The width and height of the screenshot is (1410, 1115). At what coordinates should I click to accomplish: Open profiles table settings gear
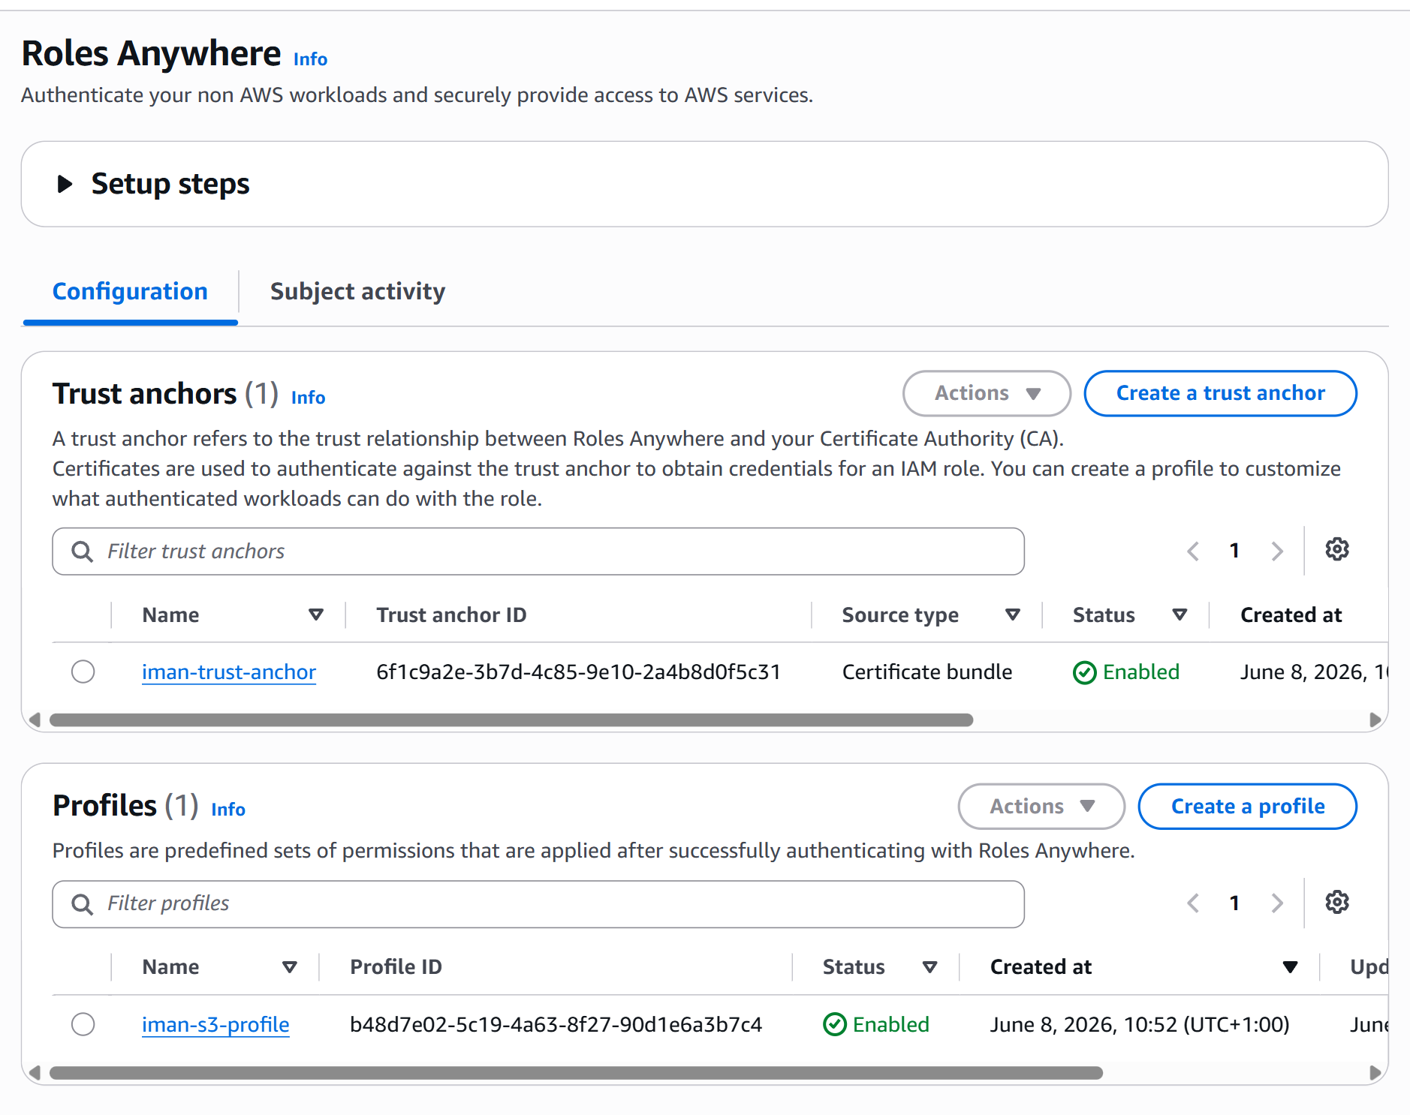coord(1337,902)
